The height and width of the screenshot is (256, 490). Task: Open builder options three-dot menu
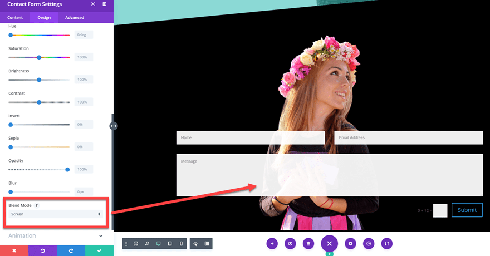pyautogui.click(x=126, y=244)
